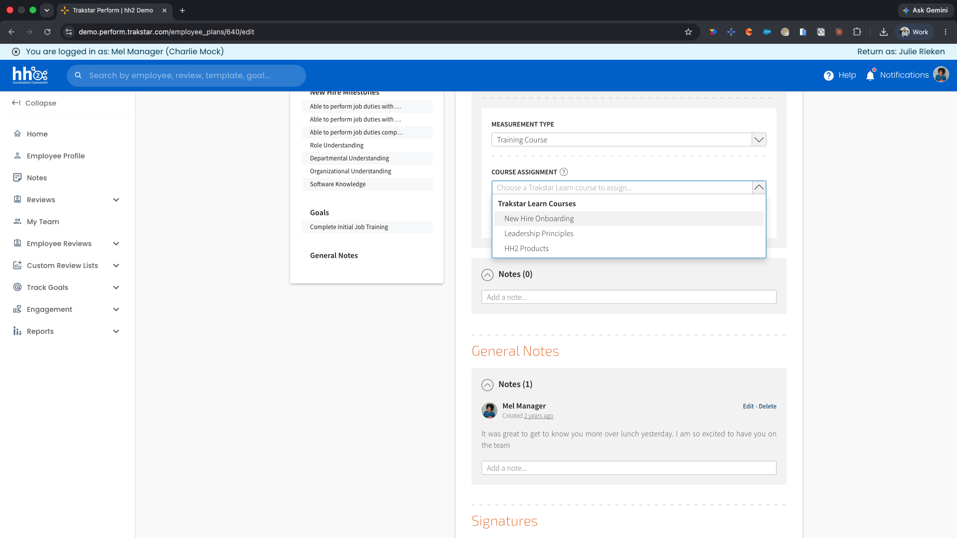The image size is (957, 538).
Task: Click Collapse sidebar arrow icon
Action: 16,103
